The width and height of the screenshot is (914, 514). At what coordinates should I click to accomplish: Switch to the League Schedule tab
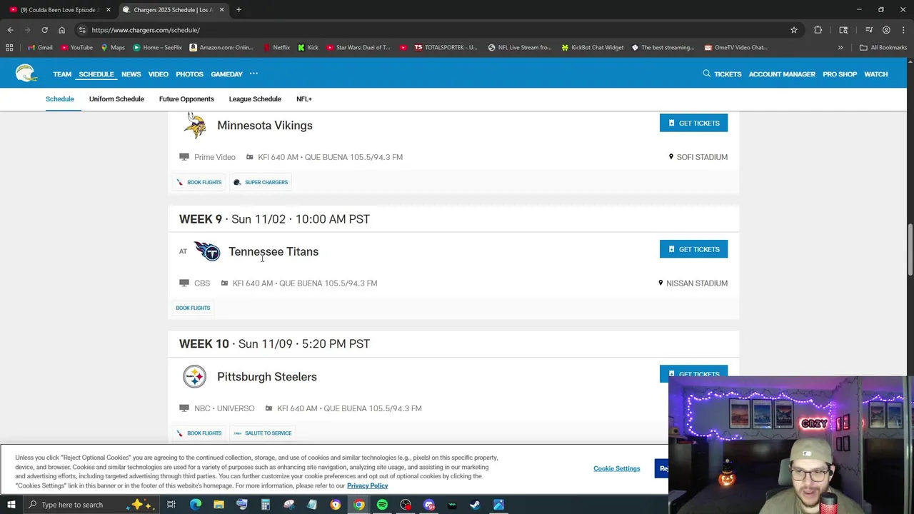pos(255,99)
